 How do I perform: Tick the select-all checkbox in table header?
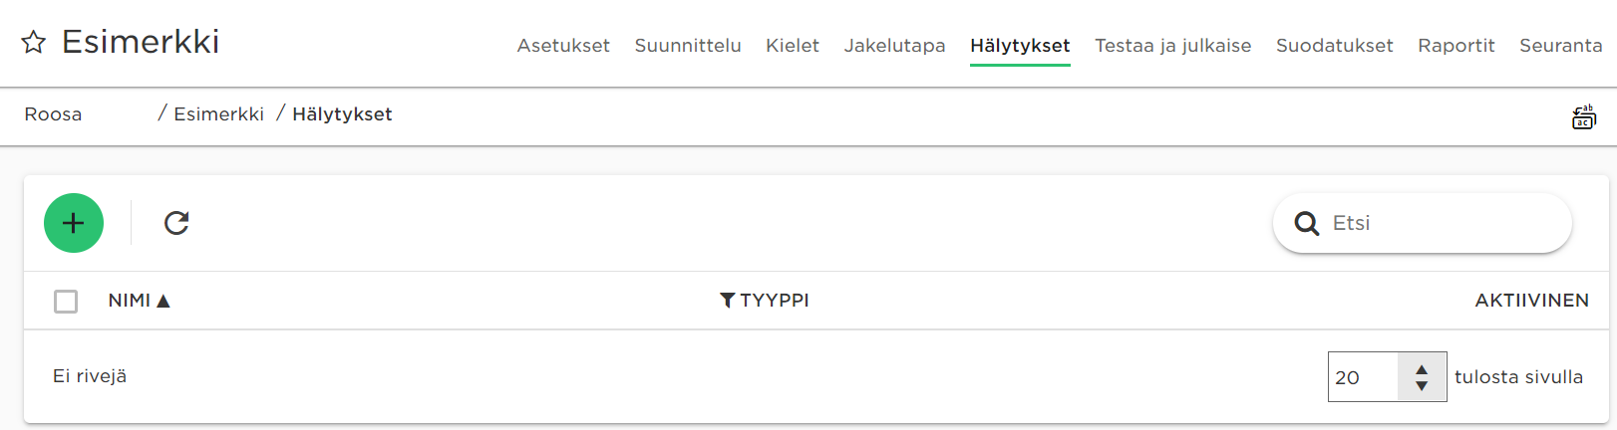coord(66,301)
